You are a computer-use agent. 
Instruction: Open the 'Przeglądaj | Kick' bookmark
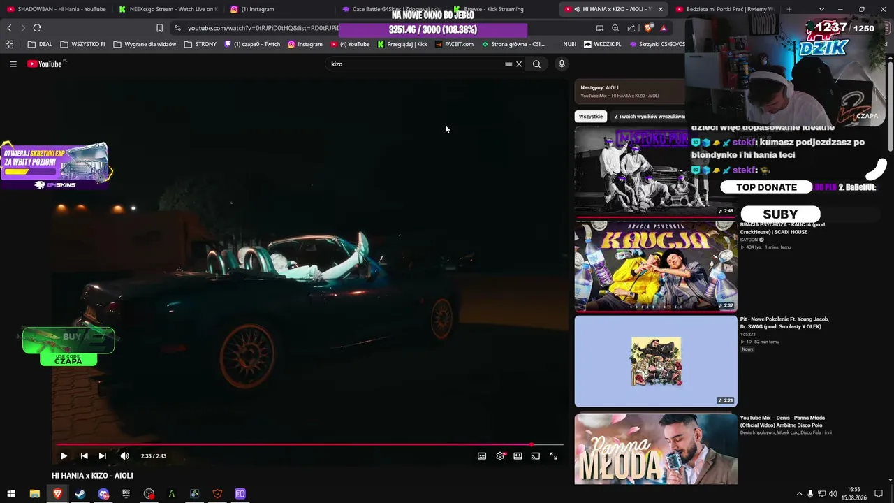click(x=402, y=44)
